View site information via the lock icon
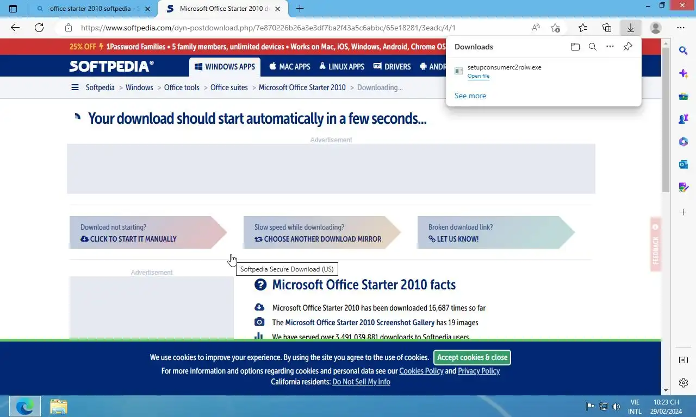 coord(68,28)
